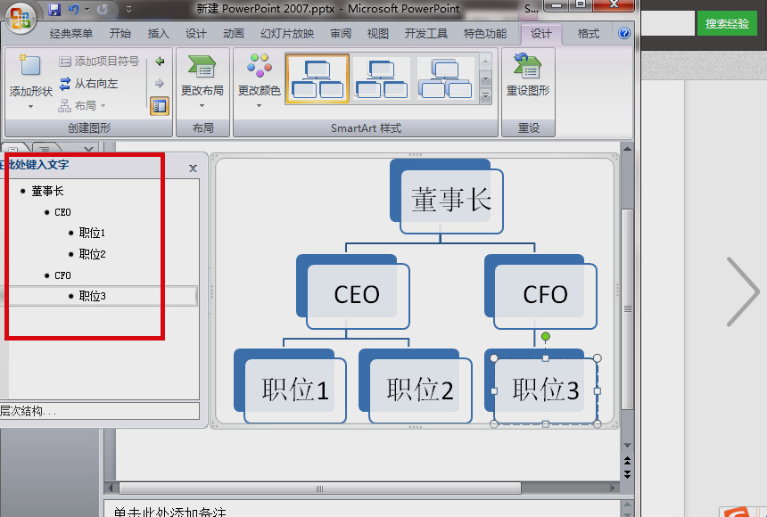Click the horizontal scrollbar thumb
This screenshot has height=517, width=767.
[x=320, y=488]
